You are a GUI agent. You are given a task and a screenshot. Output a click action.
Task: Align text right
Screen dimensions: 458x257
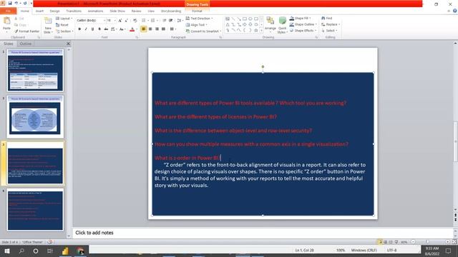(157, 29)
